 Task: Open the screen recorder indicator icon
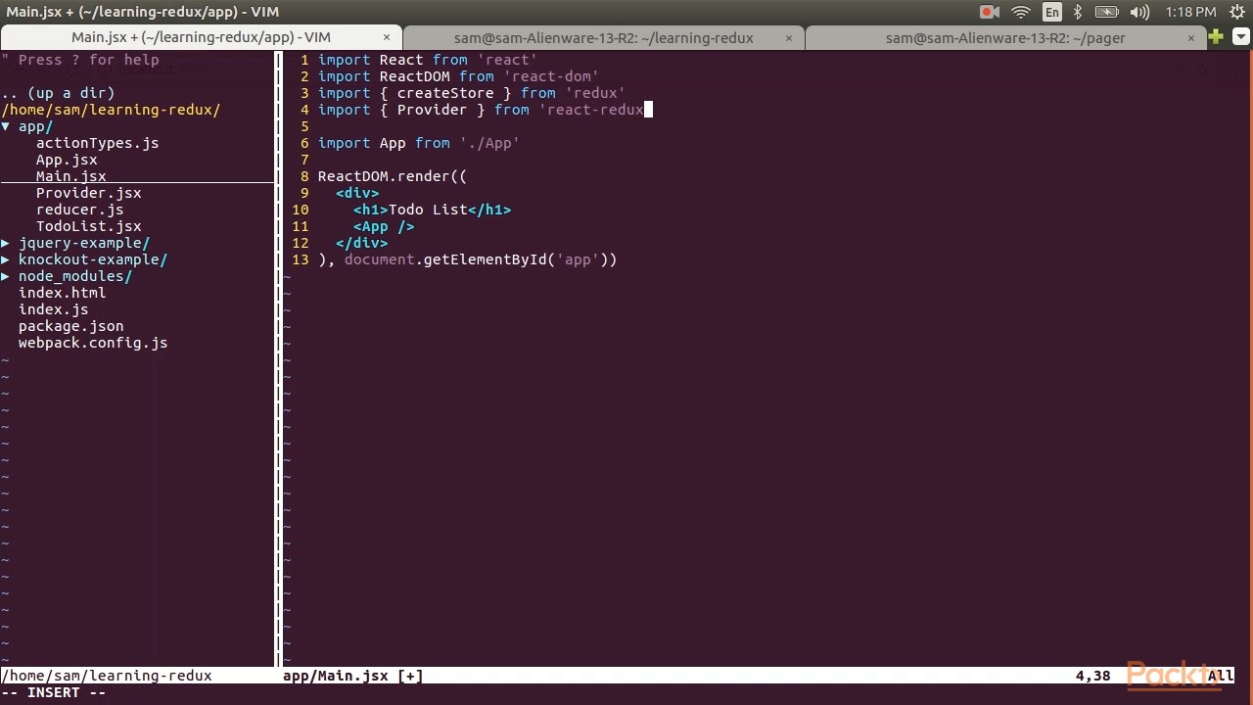990,12
